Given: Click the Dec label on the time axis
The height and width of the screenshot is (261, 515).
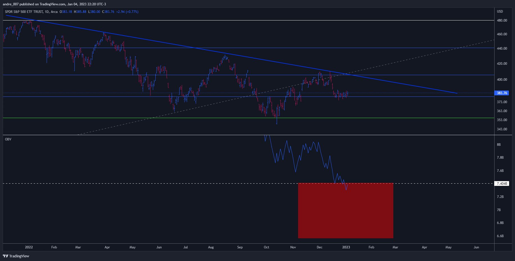Looking at the screenshot, I should pos(319,247).
